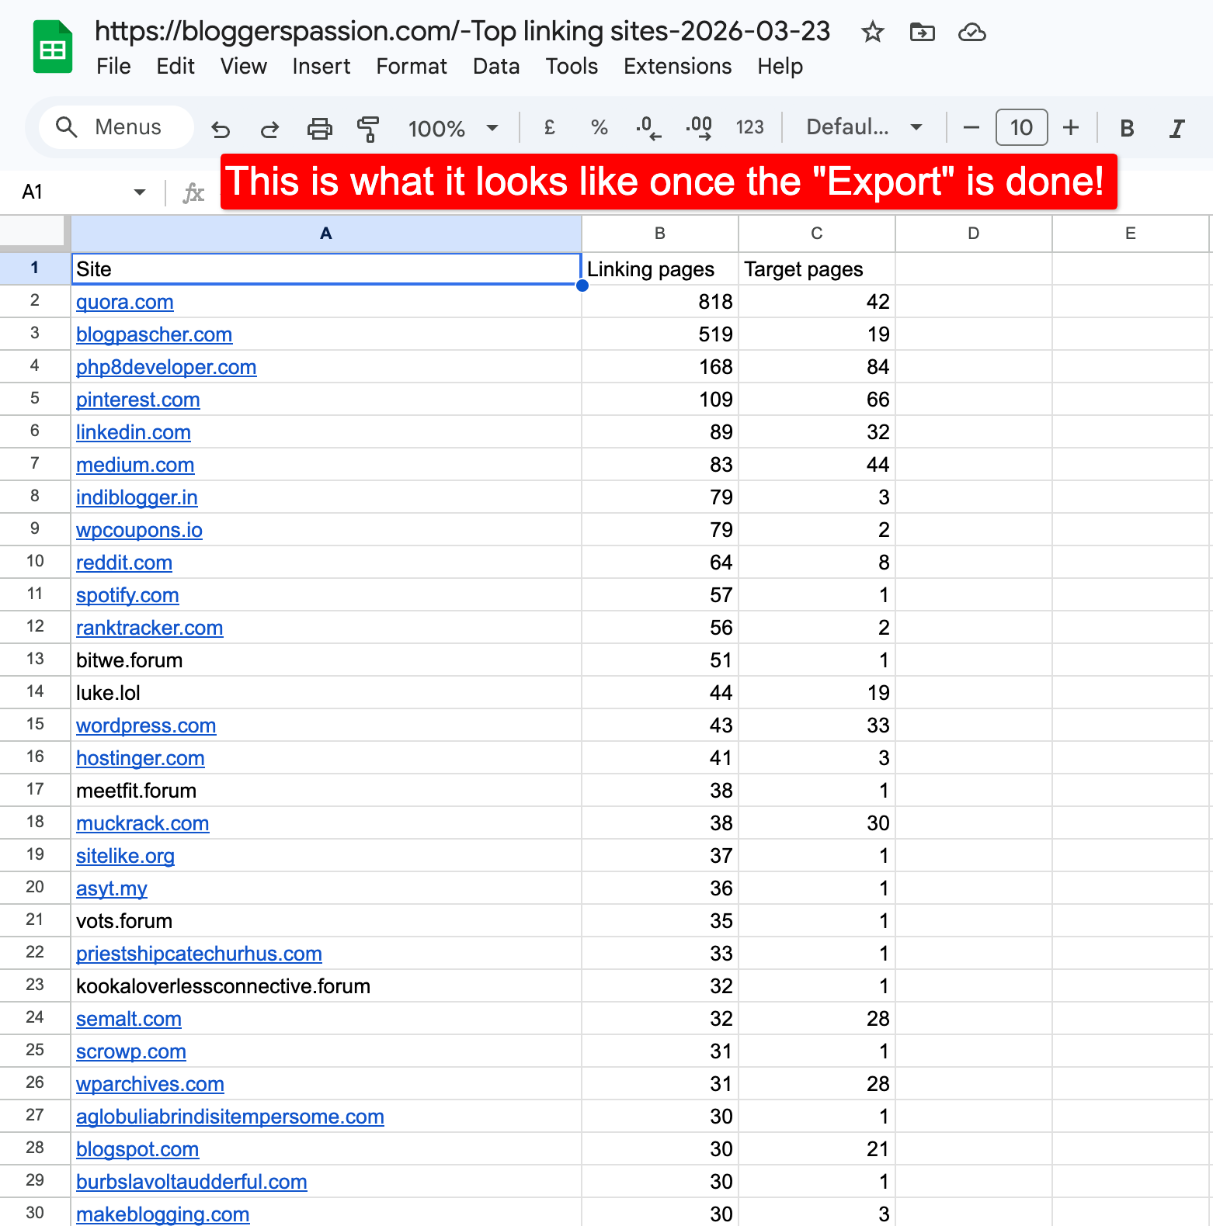Click the function fx icon
The image size is (1213, 1226).
193,192
